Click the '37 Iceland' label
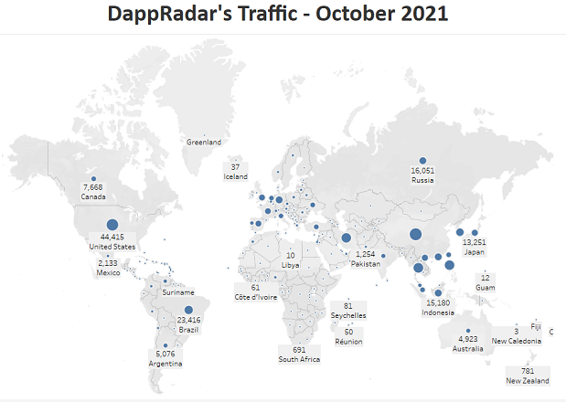The image size is (566, 402). [235, 172]
